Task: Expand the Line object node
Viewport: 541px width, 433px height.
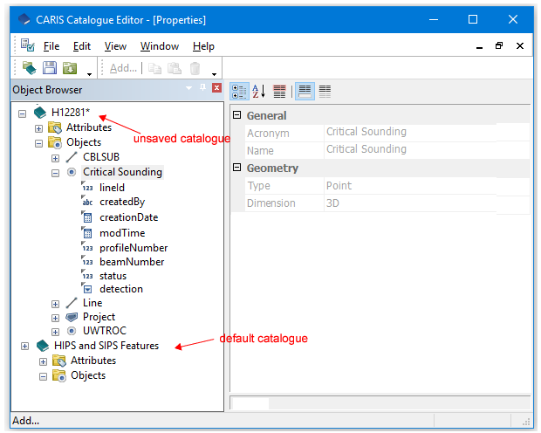Action: (x=56, y=304)
